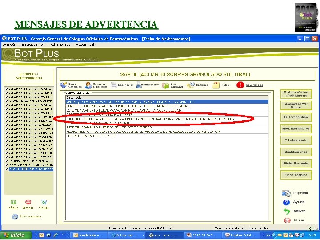320x240 pixels.
Task: Open the Administración menu
Action: (61, 44)
